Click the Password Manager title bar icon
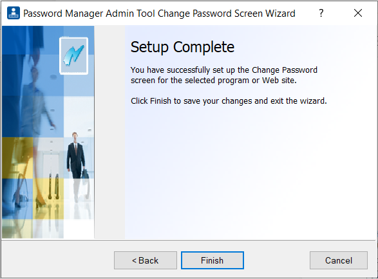Viewport: 378px width, 279px height. (x=14, y=13)
